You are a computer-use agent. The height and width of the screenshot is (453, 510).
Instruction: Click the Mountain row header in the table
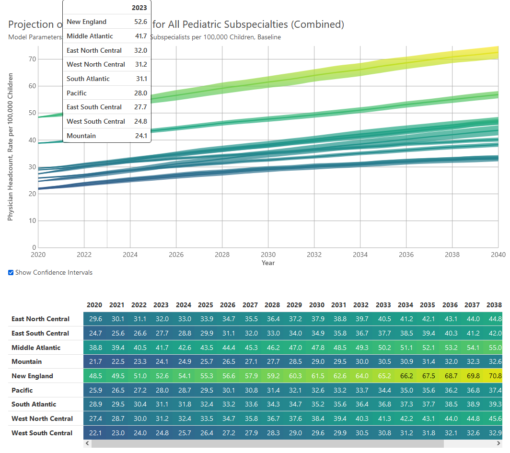(x=27, y=361)
